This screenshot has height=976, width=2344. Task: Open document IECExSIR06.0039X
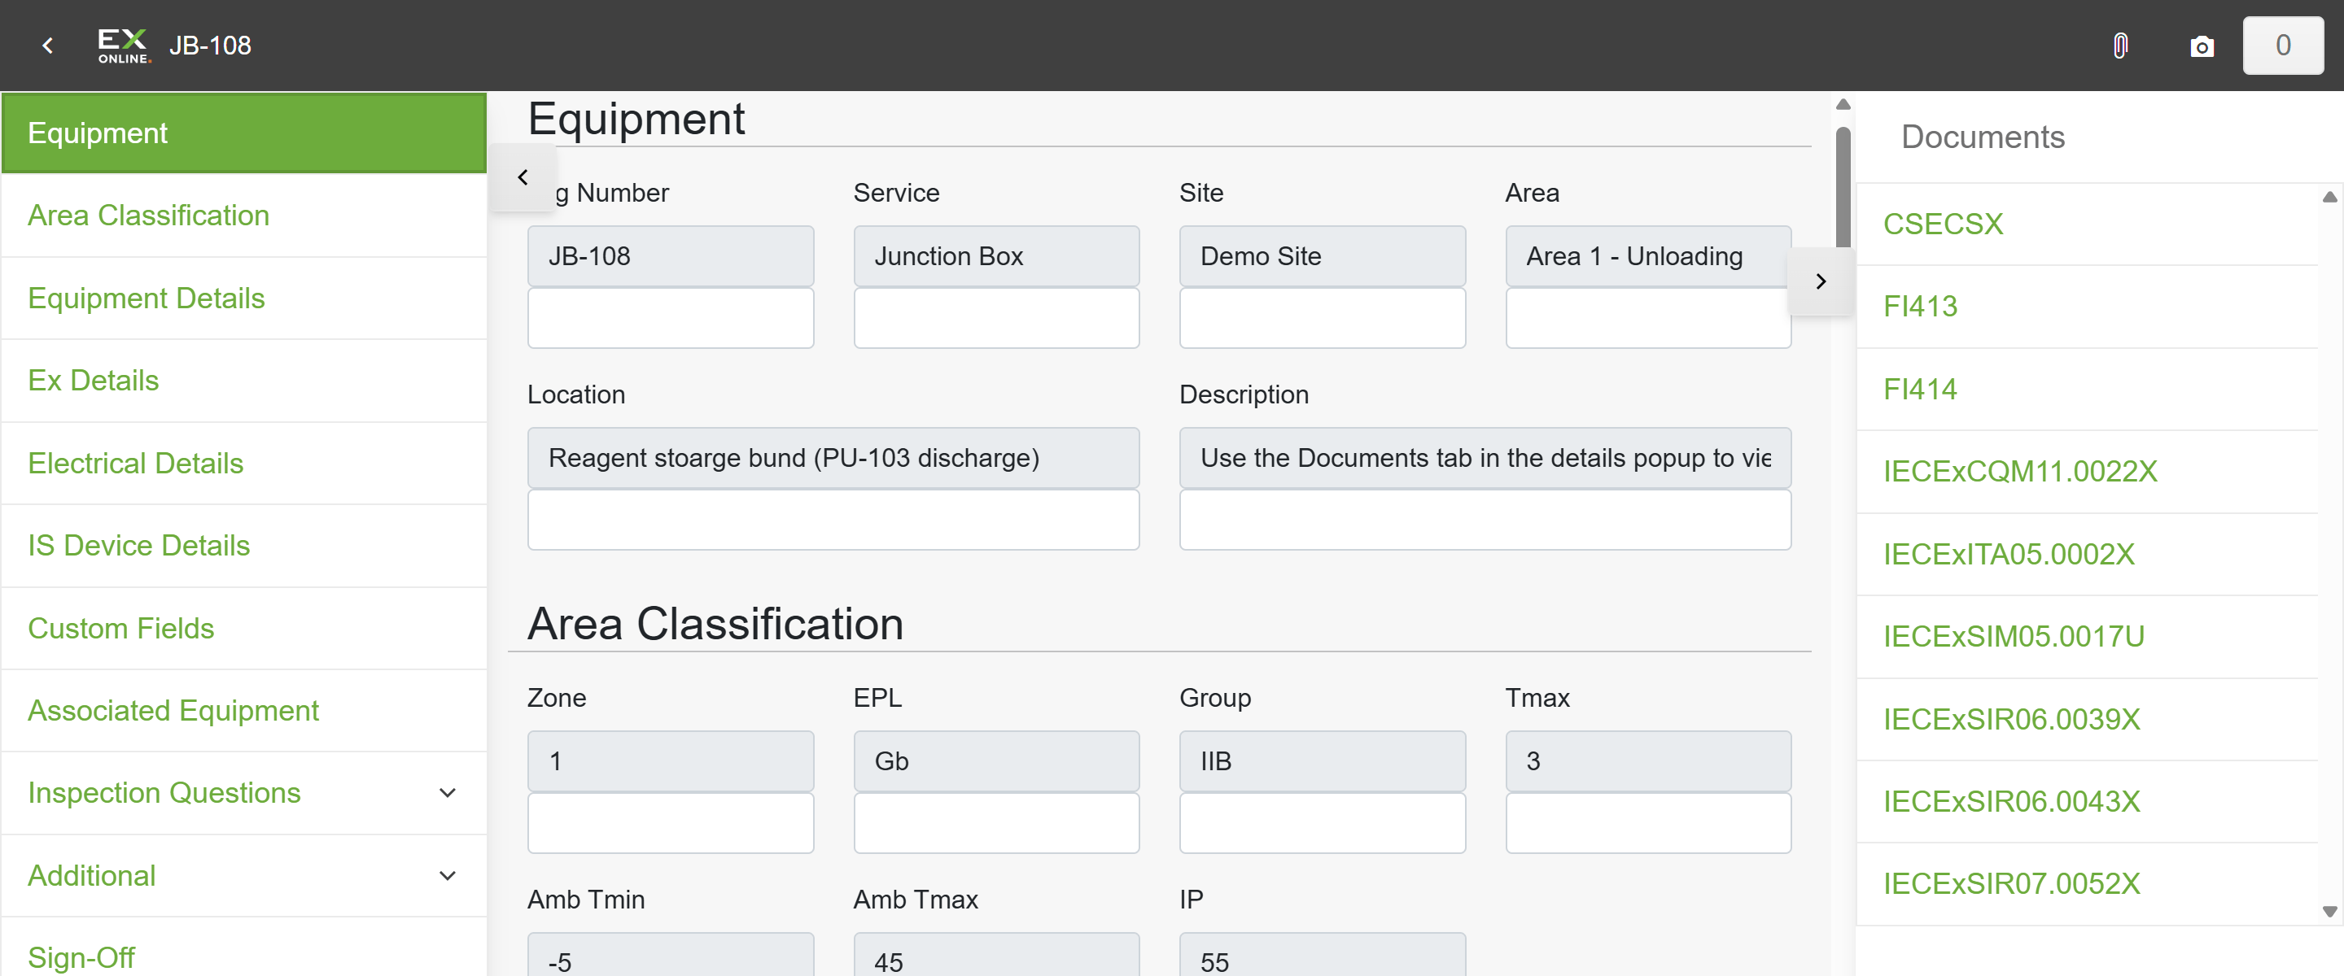coord(2087,720)
